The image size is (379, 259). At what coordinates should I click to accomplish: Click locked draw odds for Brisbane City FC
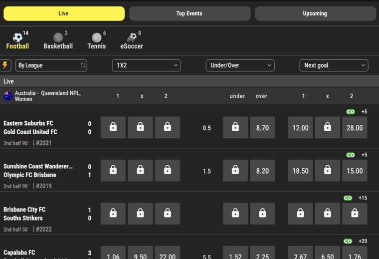140,214
